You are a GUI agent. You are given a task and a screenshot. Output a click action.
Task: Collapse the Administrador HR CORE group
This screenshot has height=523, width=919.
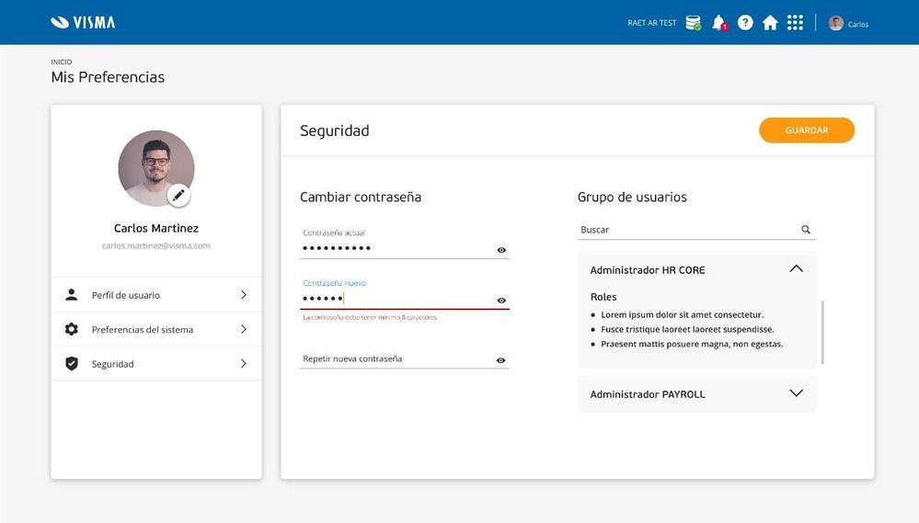[x=796, y=268]
